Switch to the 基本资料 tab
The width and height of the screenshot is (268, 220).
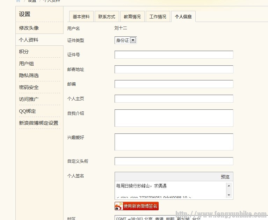(81, 16)
